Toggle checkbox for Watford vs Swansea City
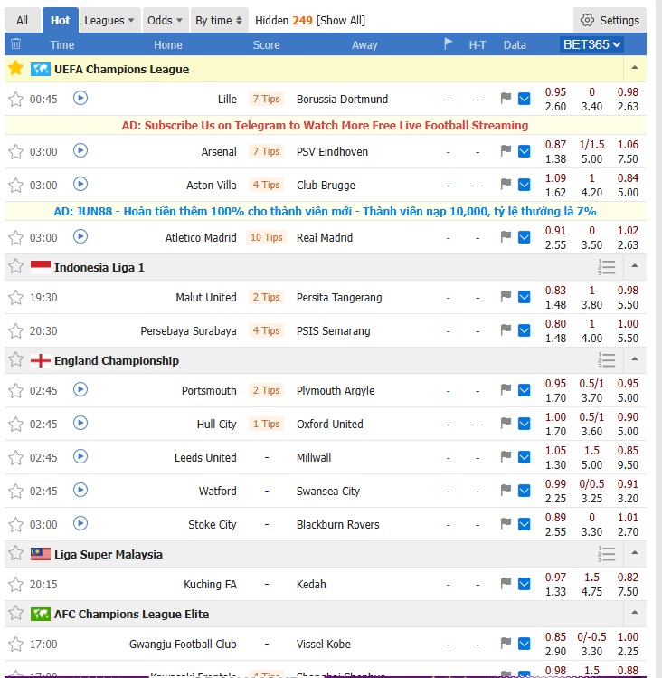The image size is (662, 678). click(x=525, y=492)
